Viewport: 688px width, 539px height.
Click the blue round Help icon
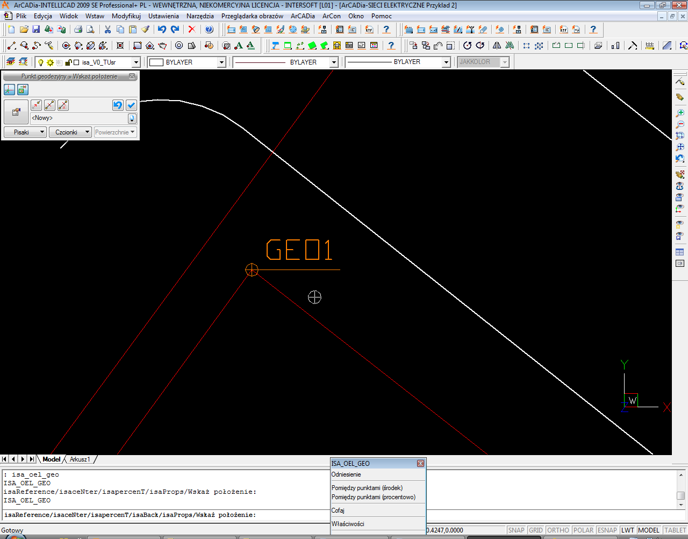pyautogui.click(x=210, y=30)
